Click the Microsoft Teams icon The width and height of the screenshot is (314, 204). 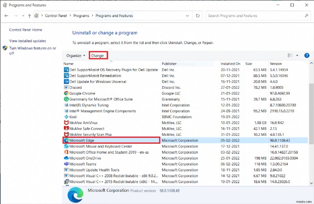pos(66,164)
